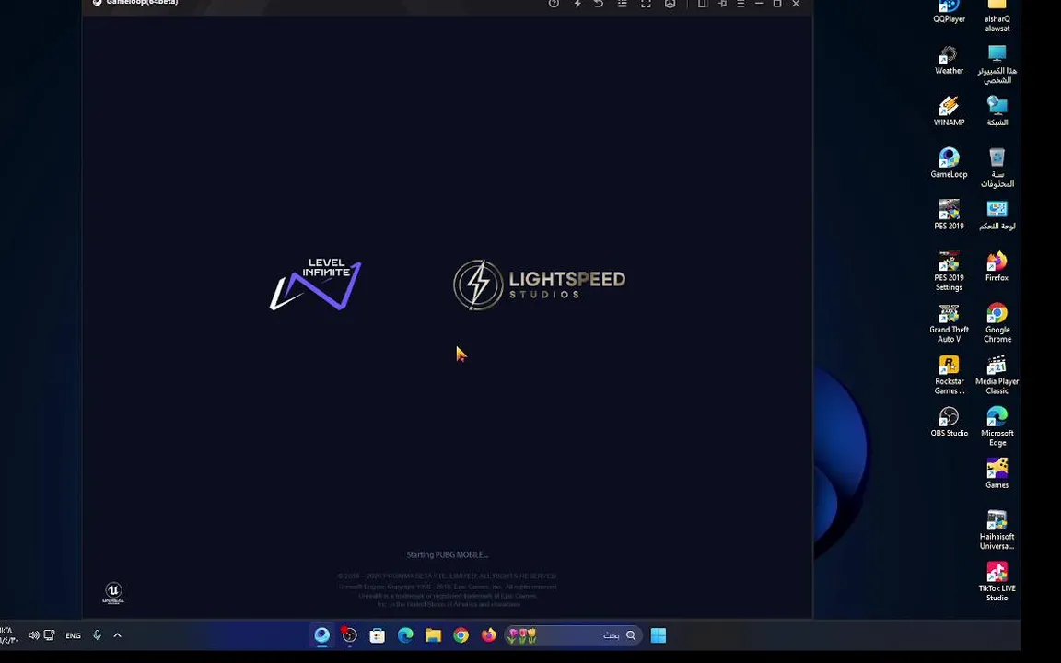
Task: Open the Network desktop icon
Action: (997, 111)
